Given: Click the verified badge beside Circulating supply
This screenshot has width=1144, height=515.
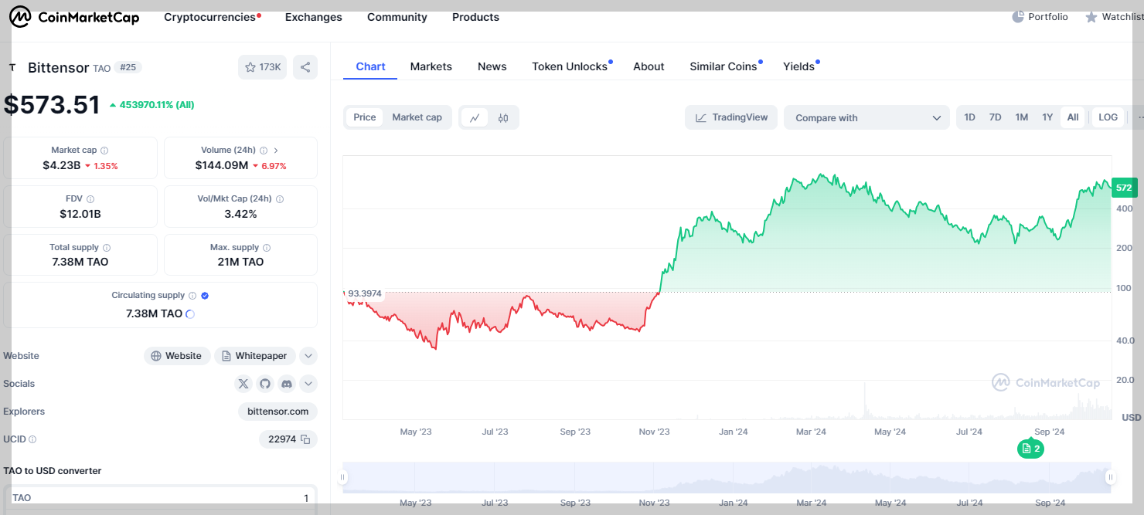Looking at the screenshot, I should coord(205,296).
